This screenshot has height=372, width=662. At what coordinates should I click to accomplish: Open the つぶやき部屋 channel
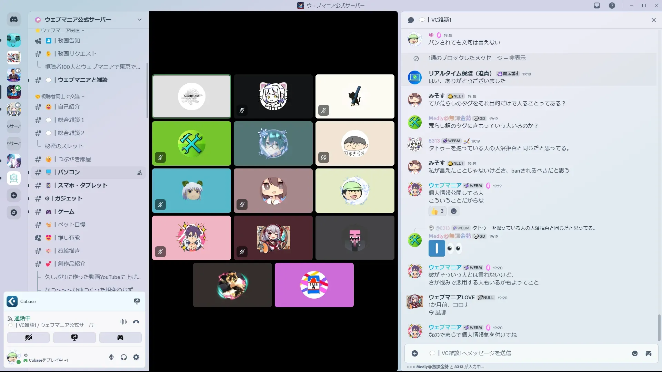click(x=74, y=159)
